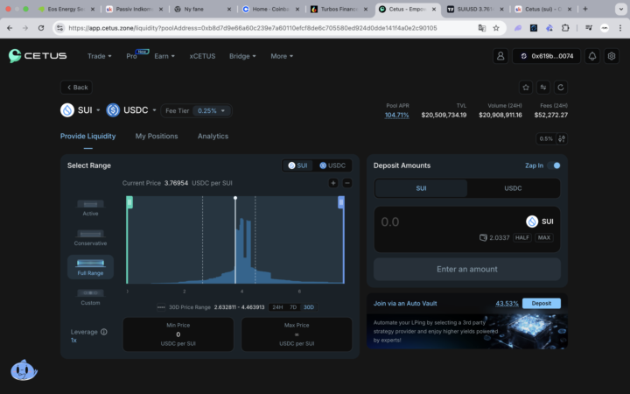
Task: Open the settings gear in header
Action: click(x=611, y=56)
